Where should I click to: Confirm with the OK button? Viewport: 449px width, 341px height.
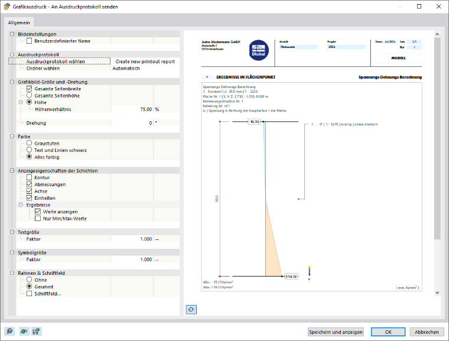click(388, 332)
